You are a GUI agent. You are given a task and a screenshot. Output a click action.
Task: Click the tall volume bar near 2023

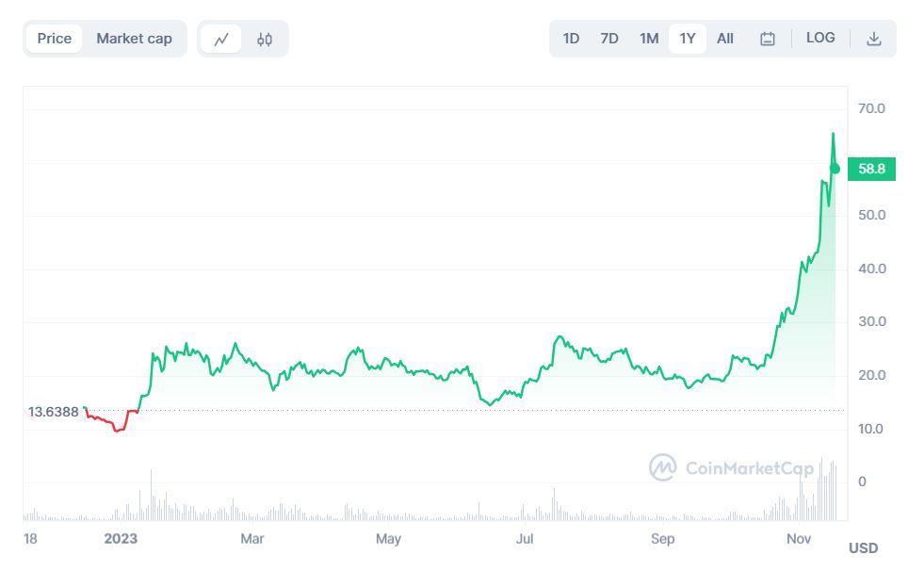pos(151,495)
